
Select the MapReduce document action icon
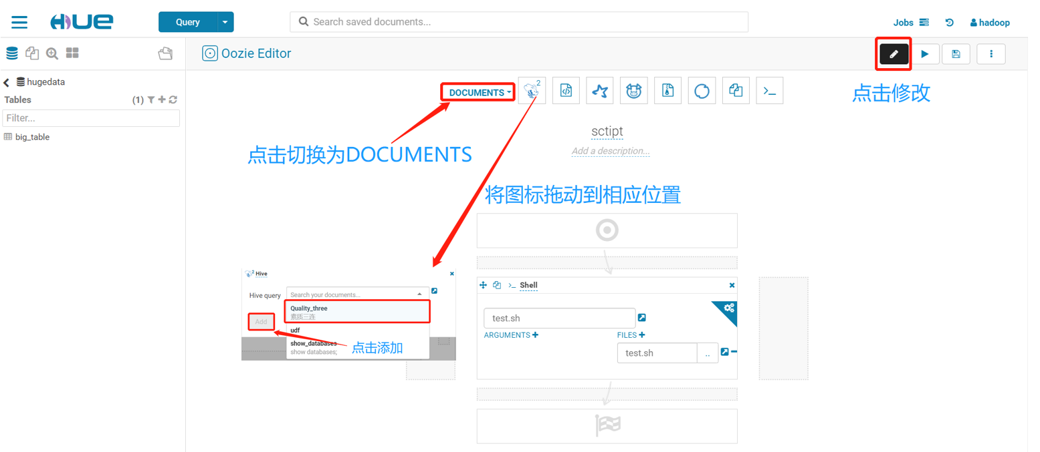[667, 90]
